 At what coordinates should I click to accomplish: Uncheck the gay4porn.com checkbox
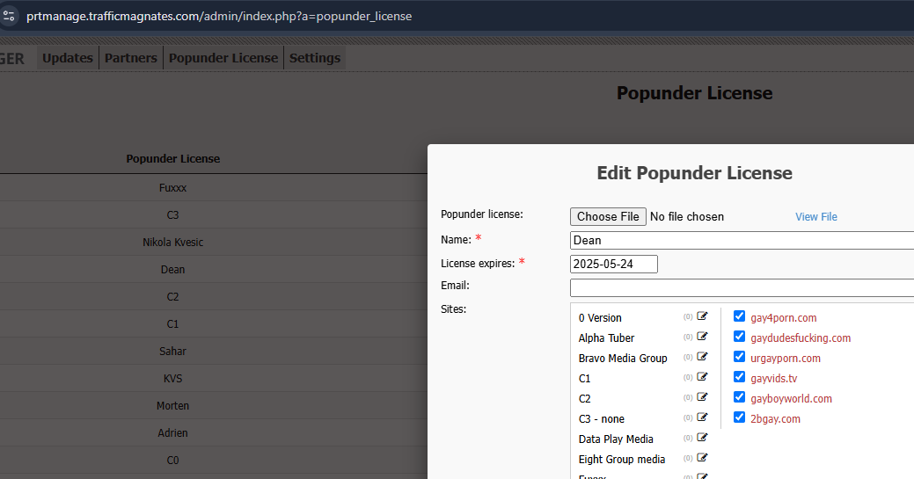739,316
